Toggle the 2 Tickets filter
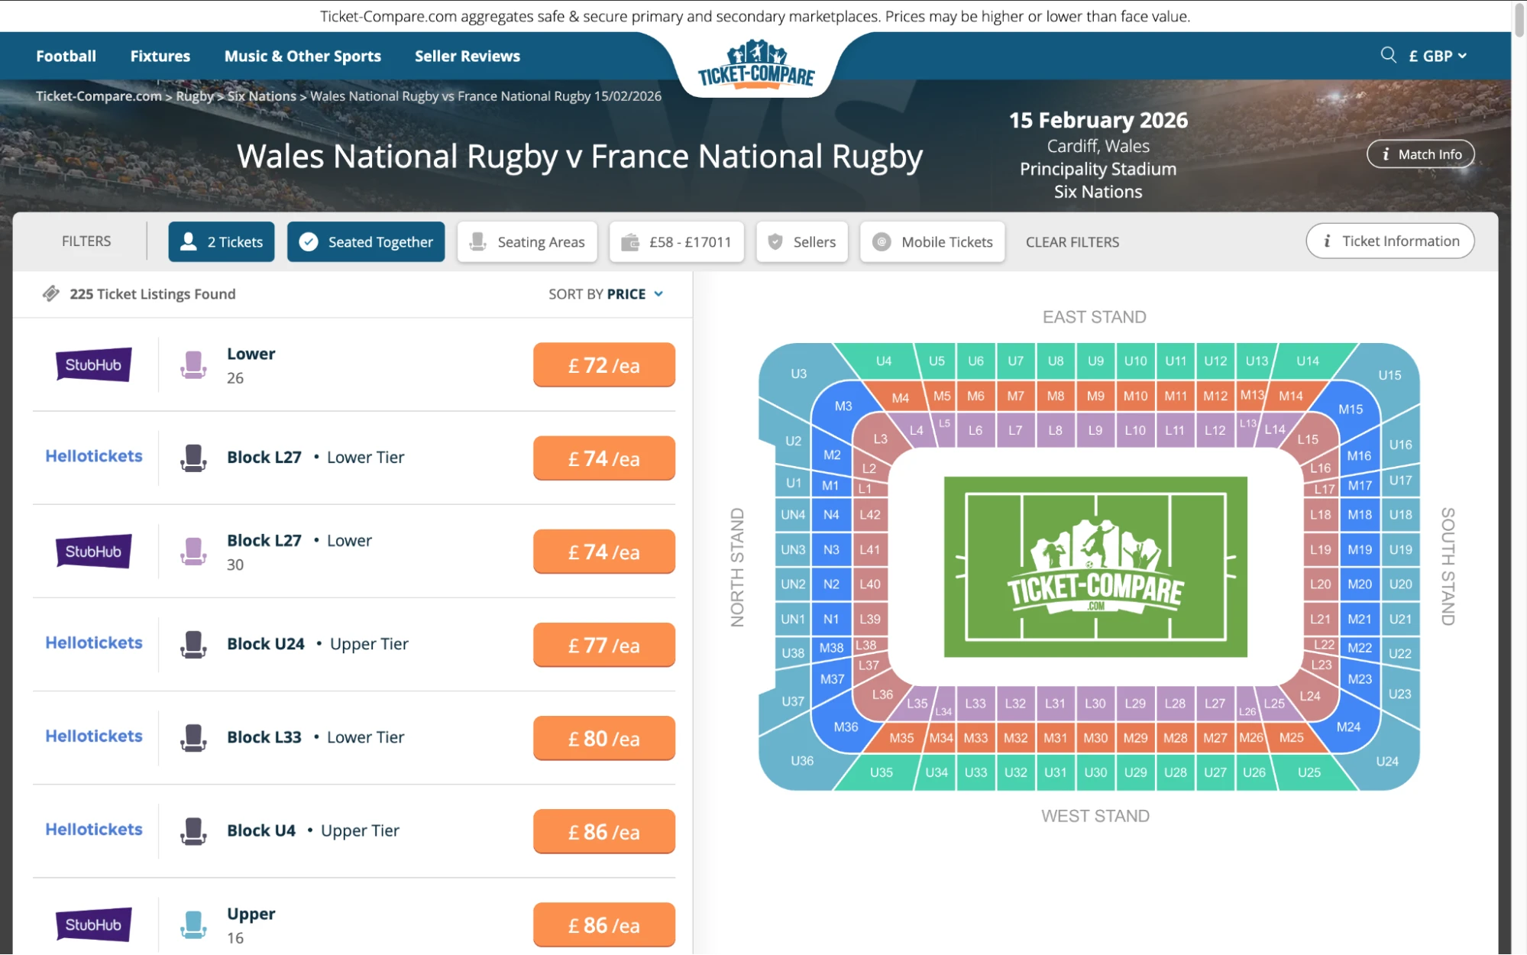This screenshot has height=955, width=1527. pos(221,241)
